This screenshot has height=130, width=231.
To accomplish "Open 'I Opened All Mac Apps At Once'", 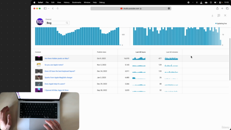I will pos(57,90).
